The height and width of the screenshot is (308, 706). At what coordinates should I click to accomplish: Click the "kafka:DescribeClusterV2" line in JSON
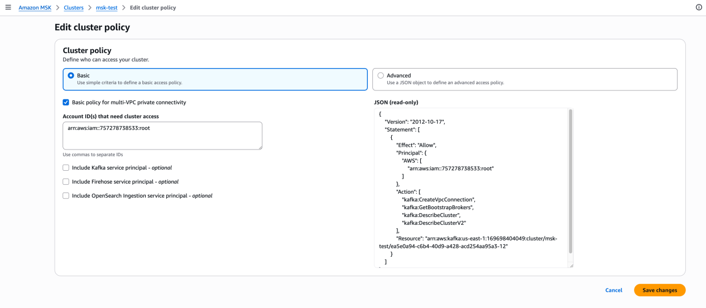tap(434, 223)
